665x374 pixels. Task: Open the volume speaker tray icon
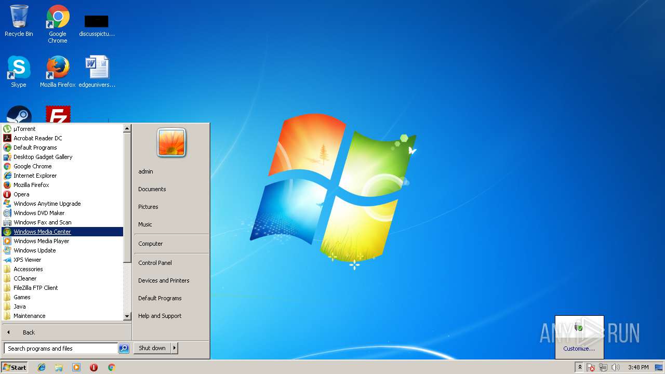click(x=616, y=367)
